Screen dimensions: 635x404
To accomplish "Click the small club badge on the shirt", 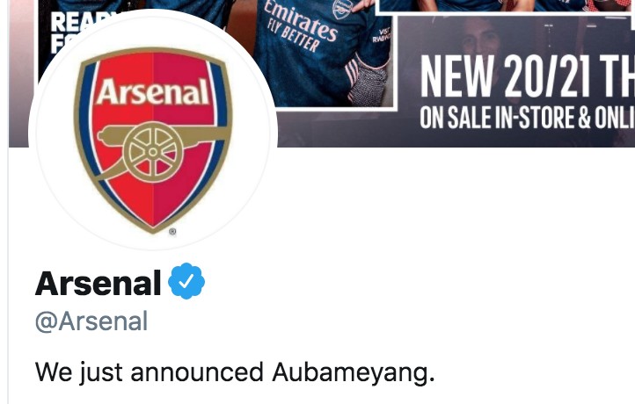I will [x=341, y=9].
